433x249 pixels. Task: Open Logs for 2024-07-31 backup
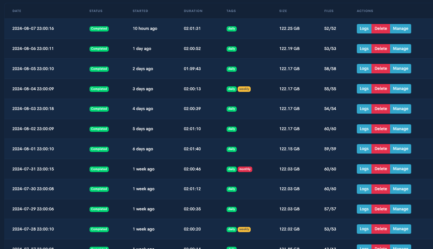364,169
